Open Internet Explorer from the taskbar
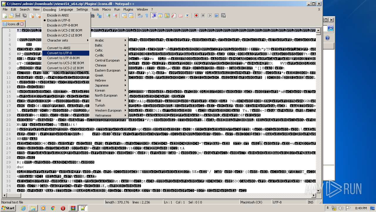Screen dimensions: 376x212 pyautogui.click(x=23, y=208)
